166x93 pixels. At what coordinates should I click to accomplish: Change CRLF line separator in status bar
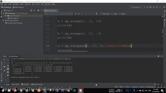coord(122,87)
